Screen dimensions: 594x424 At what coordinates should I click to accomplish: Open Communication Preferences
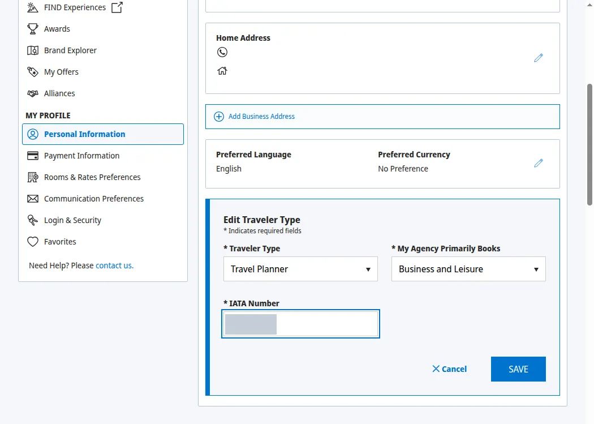[93, 199]
